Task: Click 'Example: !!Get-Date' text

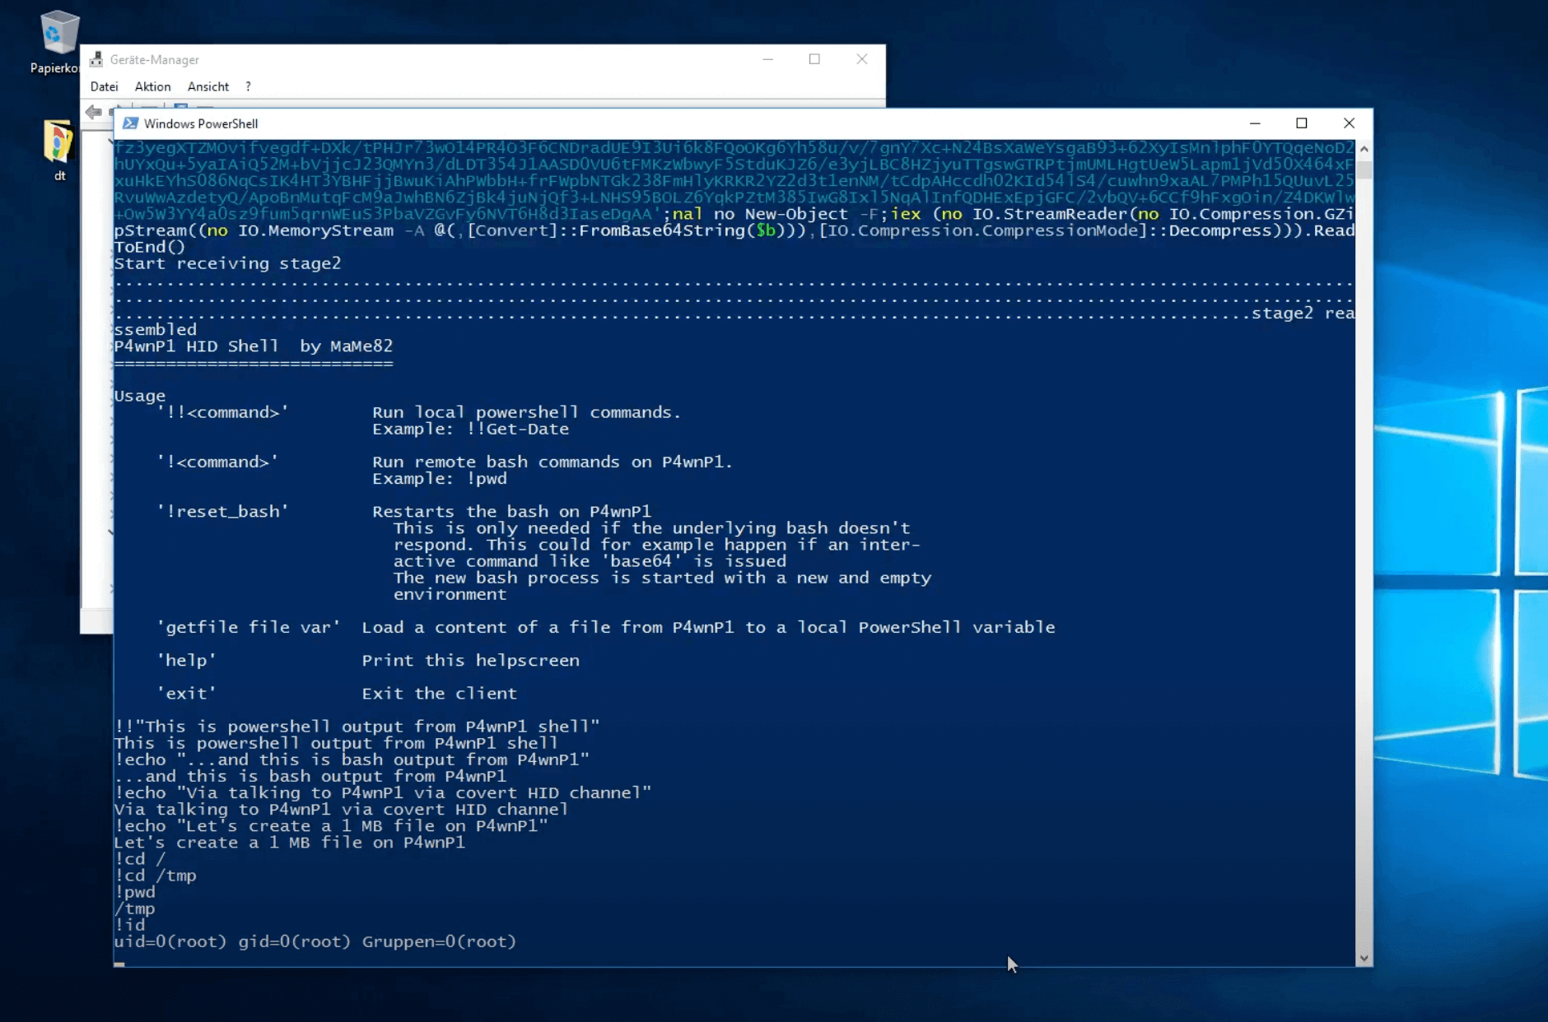Action: pos(470,429)
